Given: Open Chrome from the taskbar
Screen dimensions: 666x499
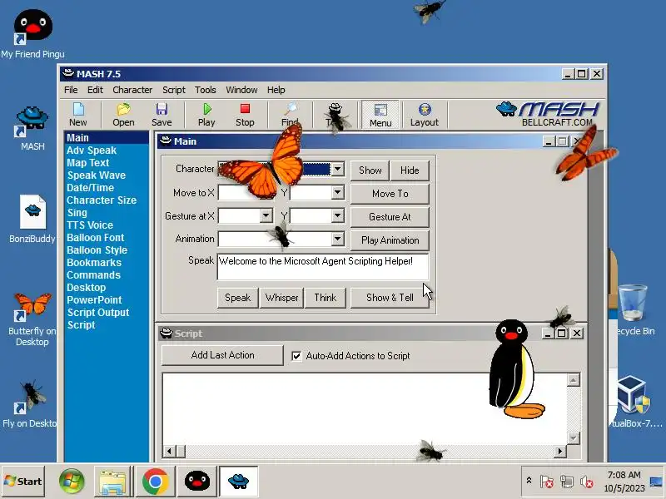Looking at the screenshot, I should [155, 482].
